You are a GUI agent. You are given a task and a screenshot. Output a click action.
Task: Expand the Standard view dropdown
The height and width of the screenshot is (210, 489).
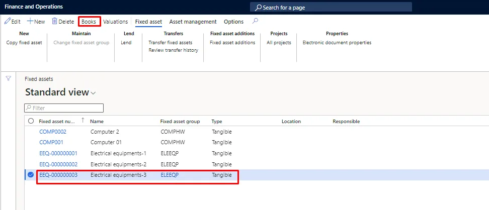tap(93, 93)
